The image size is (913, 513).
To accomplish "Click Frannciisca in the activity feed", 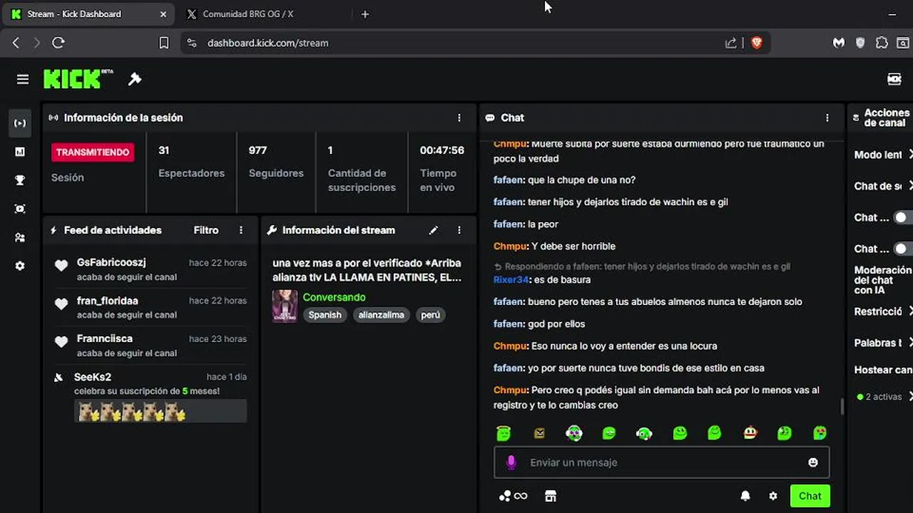I will tap(105, 338).
